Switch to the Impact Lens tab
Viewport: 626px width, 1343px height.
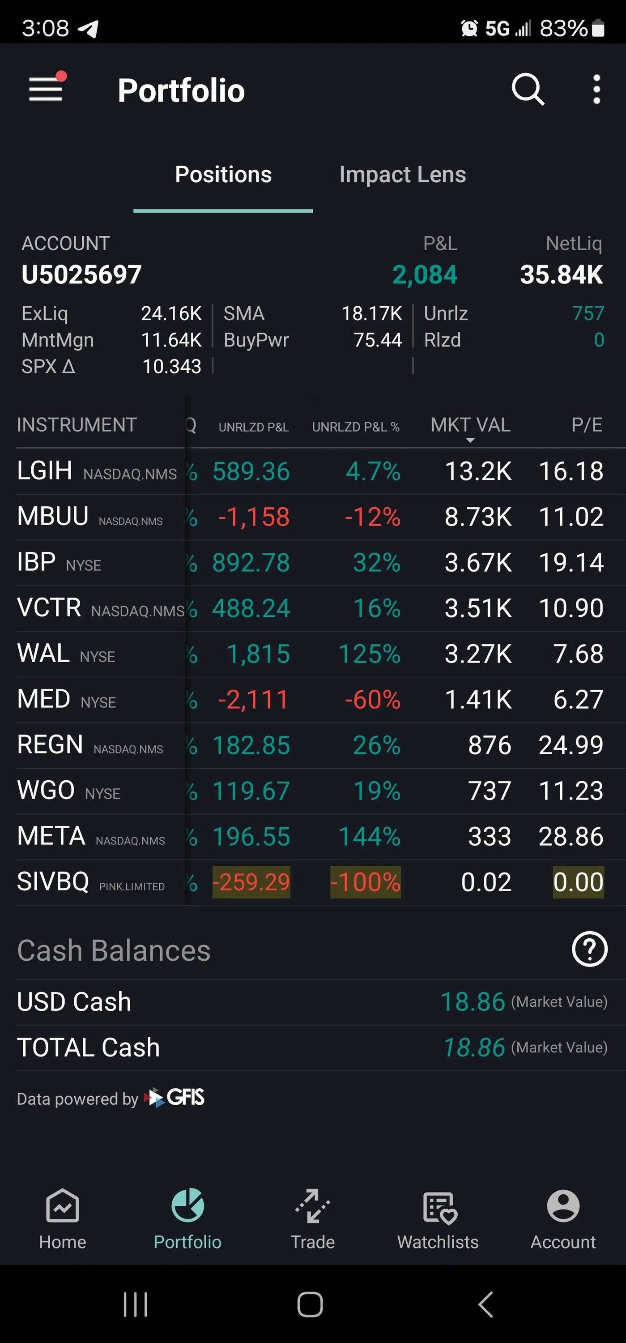pyautogui.click(x=402, y=175)
